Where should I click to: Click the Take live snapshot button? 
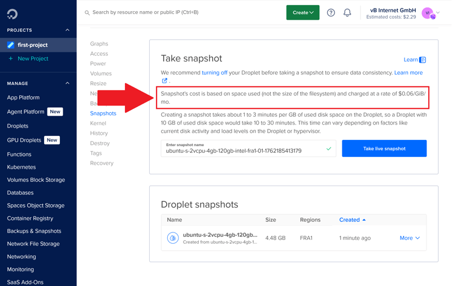point(384,148)
